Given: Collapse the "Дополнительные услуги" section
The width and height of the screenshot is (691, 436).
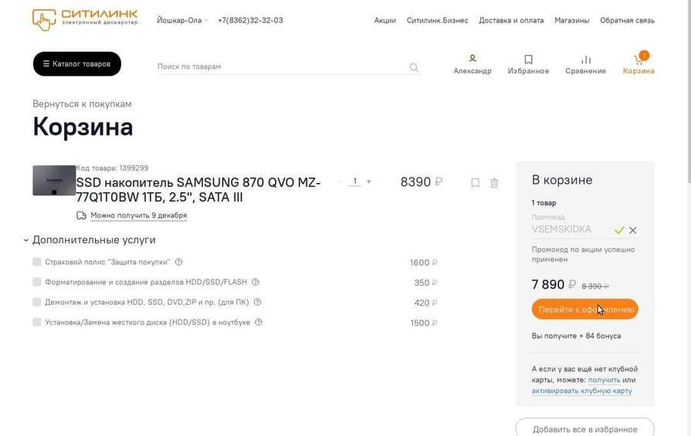Looking at the screenshot, I should pyautogui.click(x=27, y=241).
